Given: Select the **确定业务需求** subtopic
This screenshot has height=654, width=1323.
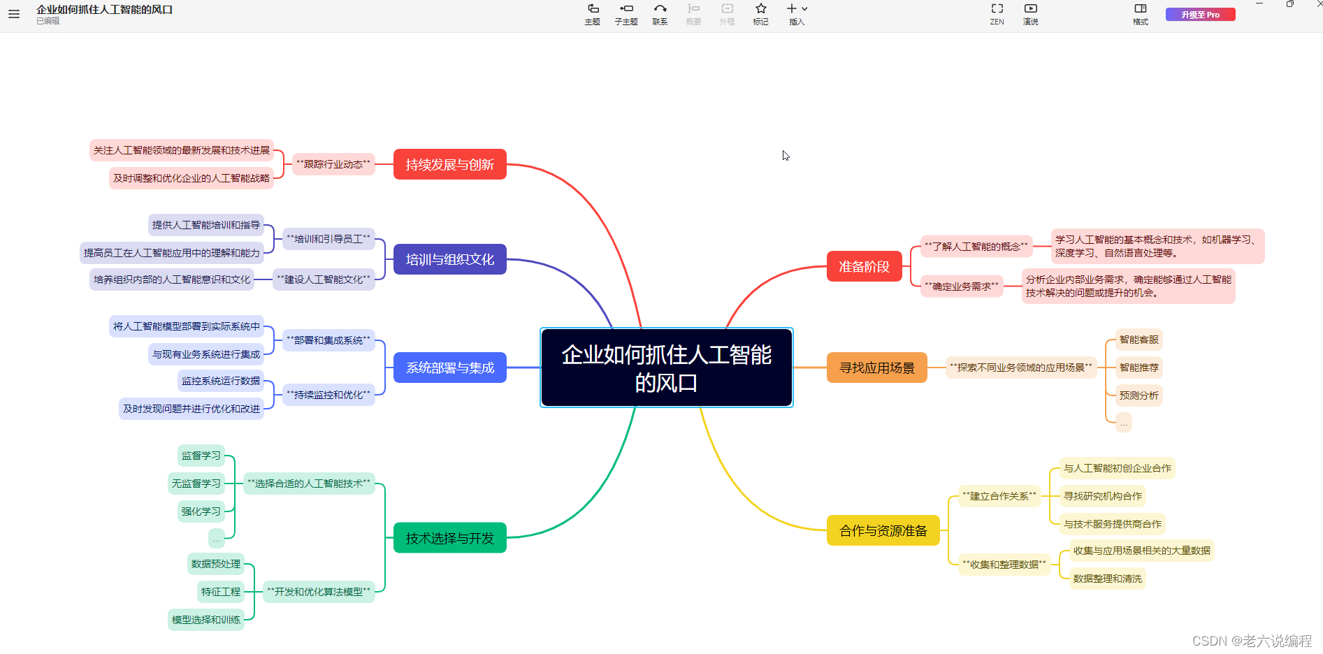Looking at the screenshot, I should click(x=962, y=286).
